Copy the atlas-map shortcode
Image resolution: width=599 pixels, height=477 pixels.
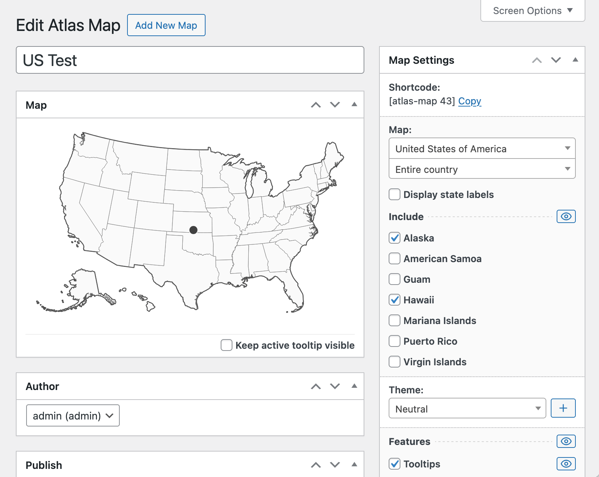(x=470, y=101)
